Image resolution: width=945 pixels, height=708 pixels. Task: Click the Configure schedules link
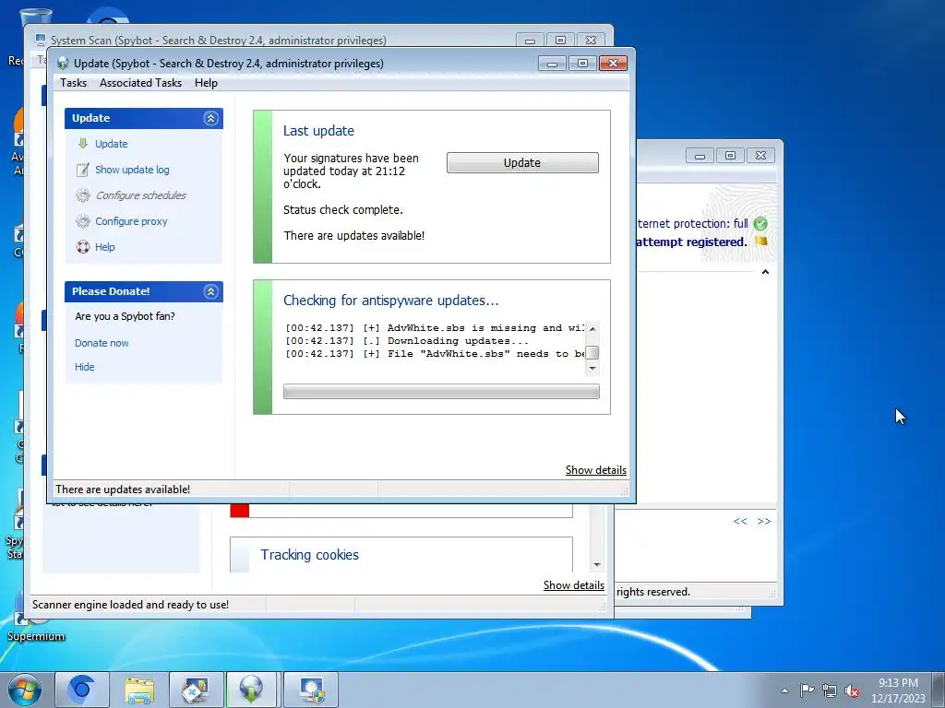pyautogui.click(x=141, y=195)
